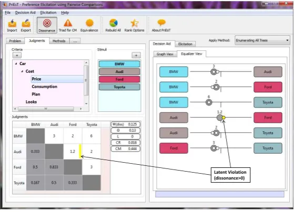This screenshot has width=295, height=212.
Task: Click the Toyota column header in judgments
Action: [x=91, y=125]
